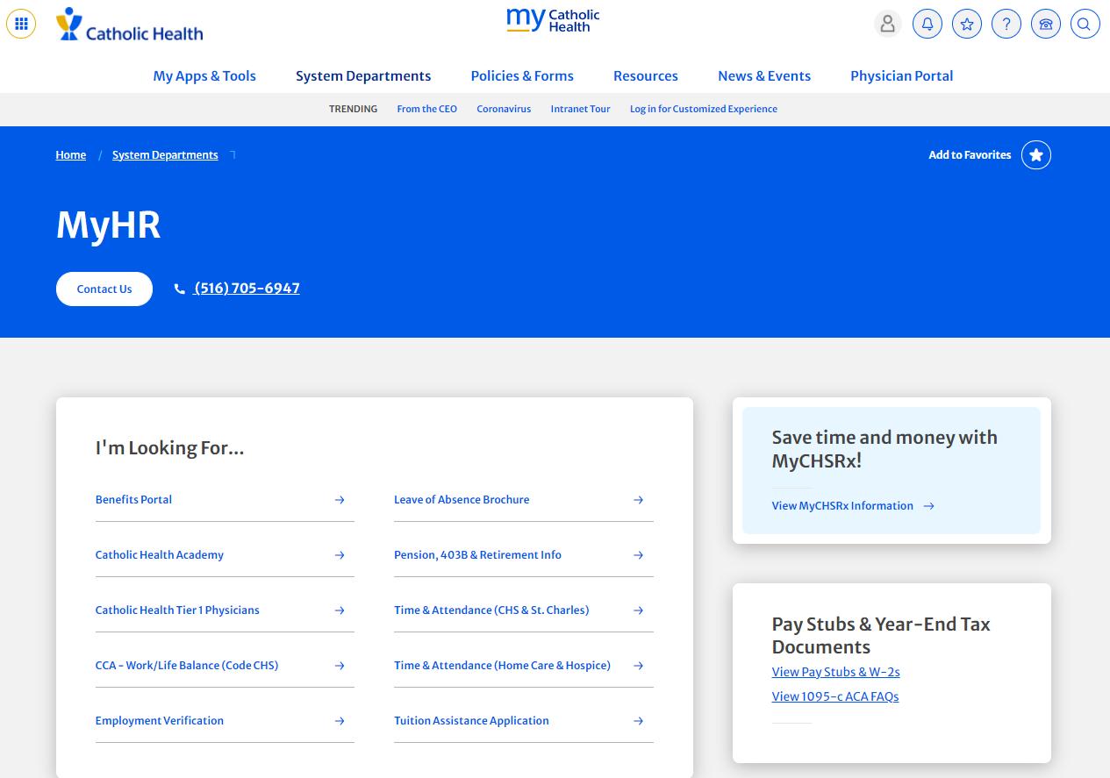The height and width of the screenshot is (778, 1110).
Task: Open the search magnifier icon
Action: point(1085,24)
